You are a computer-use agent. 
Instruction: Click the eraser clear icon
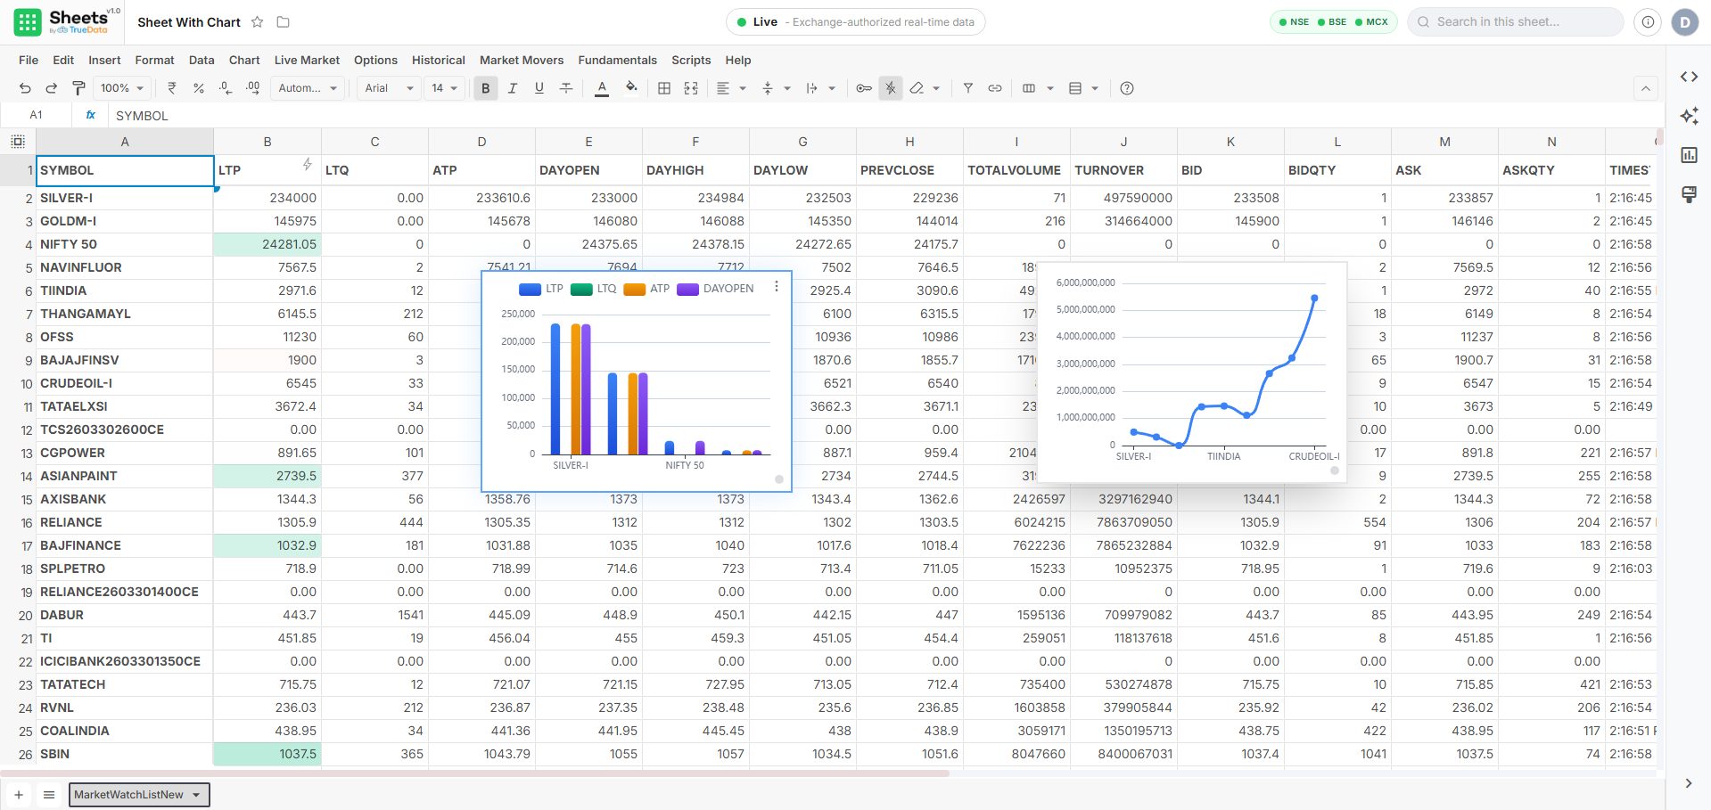coord(917,88)
